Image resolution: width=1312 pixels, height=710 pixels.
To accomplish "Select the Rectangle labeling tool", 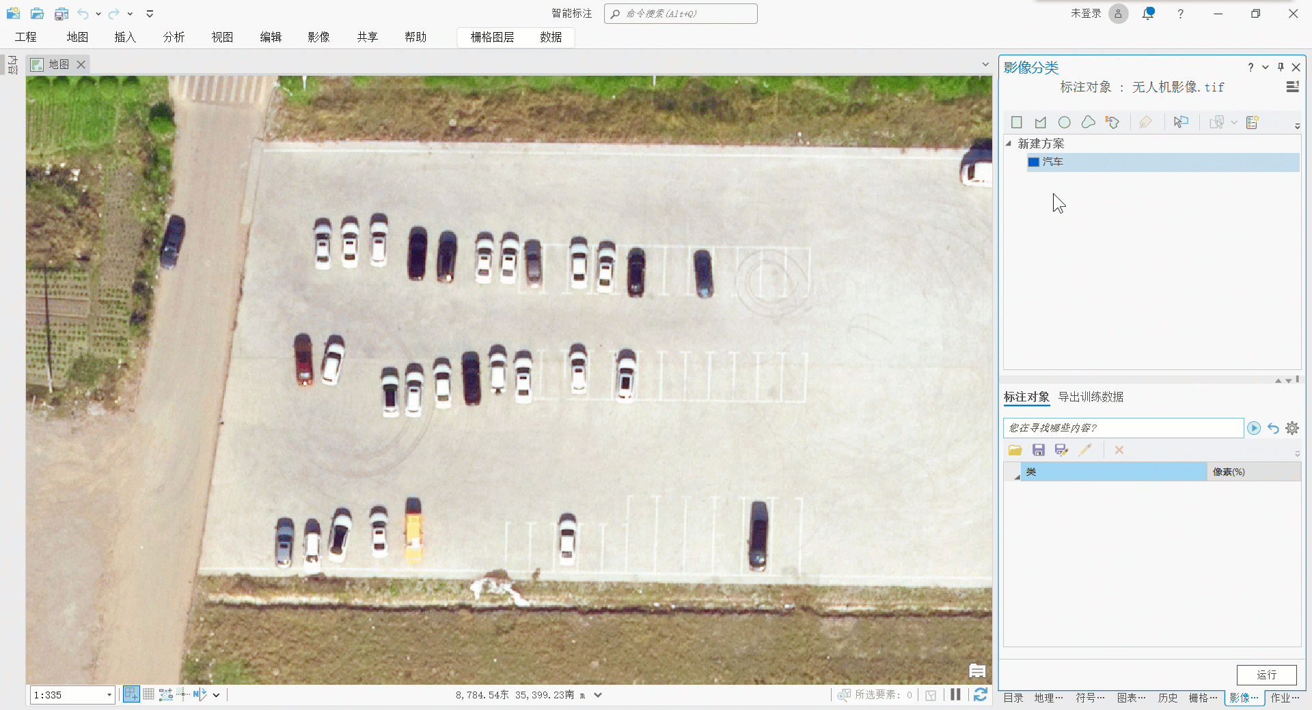I will coord(1017,122).
